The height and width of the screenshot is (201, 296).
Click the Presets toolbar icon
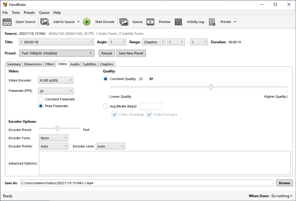(212, 22)
